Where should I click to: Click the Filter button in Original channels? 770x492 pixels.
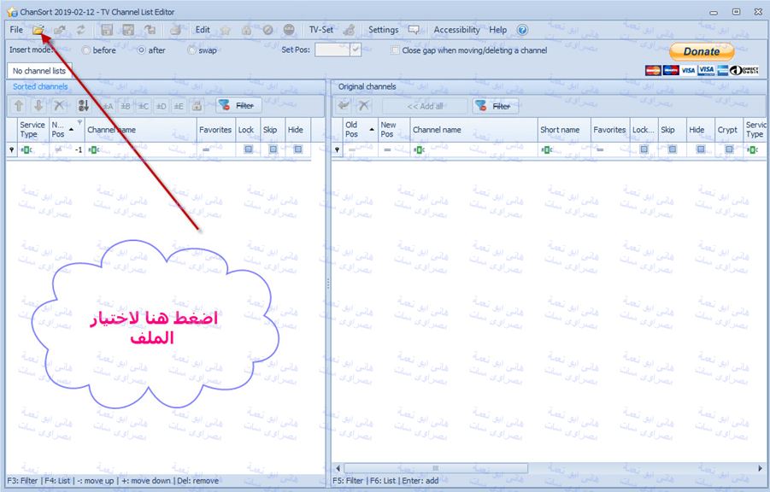pyautogui.click(x=496, y=106)
